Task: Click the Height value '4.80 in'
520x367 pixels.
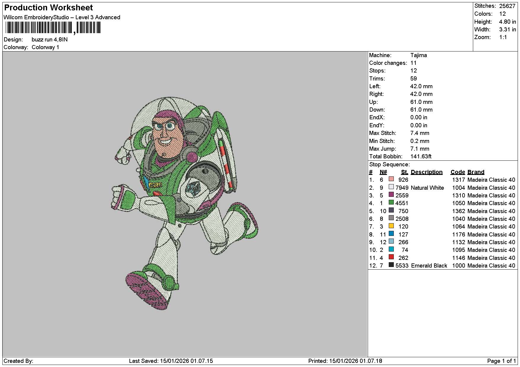Action: tap(507, 22)
